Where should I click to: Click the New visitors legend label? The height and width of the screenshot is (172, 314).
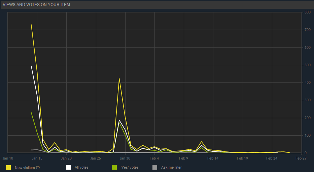pyautogui.click(x=25, y=168)
